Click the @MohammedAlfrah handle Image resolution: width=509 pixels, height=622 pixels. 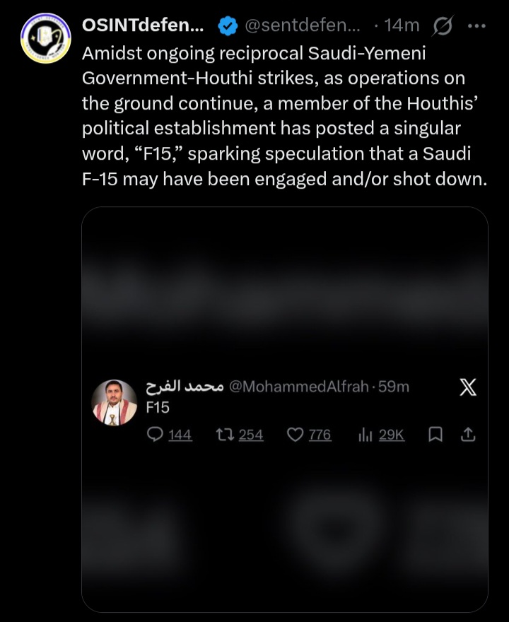(299, 387)
